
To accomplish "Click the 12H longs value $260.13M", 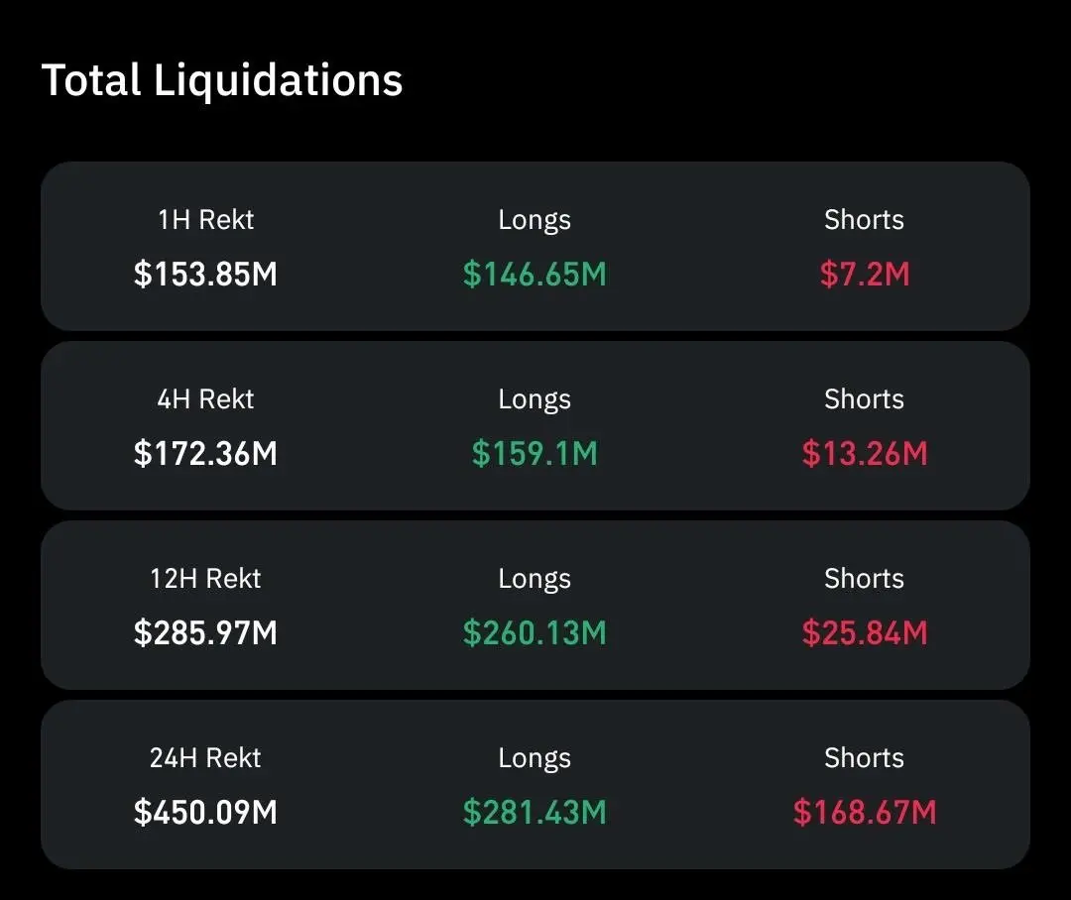I will [535, 633].
